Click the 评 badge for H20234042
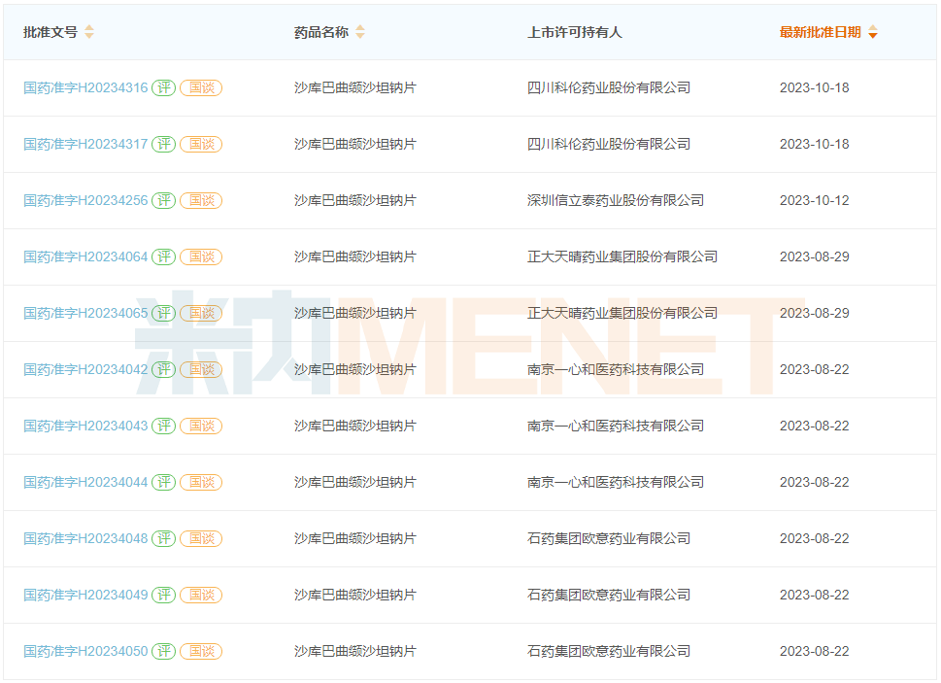The width and height of the screenshot is (941, 683). click(163, 370)
